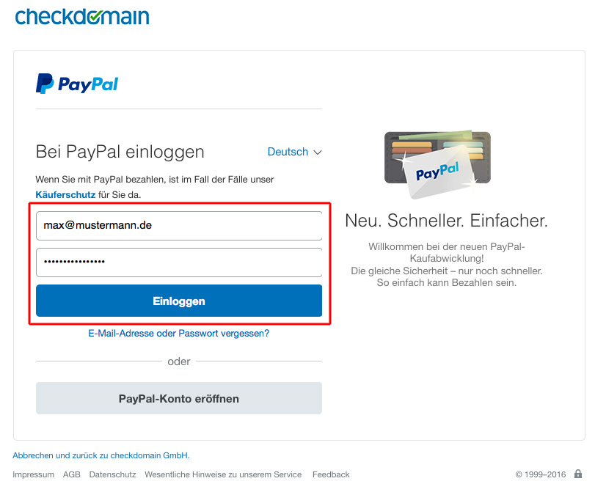Click the Feedback footer link
Viewport: 595px width, 492px height.
[x=331, y=474]
